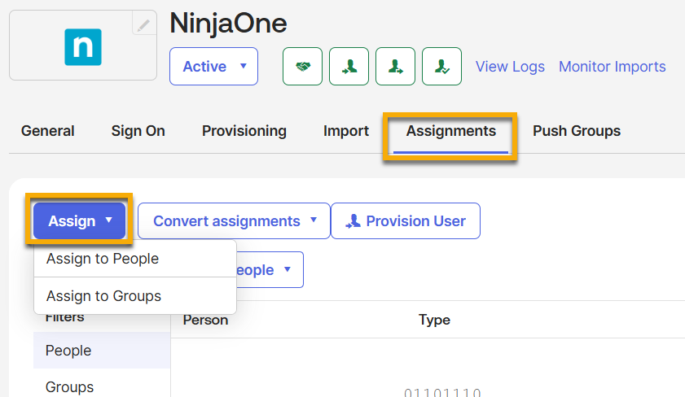This screenshot has width=685, height=397.
Task: Switch to the Sign On tab
Action: [x=138, y=131]
